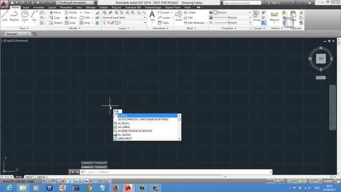This screenshot has height=192, width=341.
Task: Click the Copy tool in Modify panel
Action: (55, 18)
